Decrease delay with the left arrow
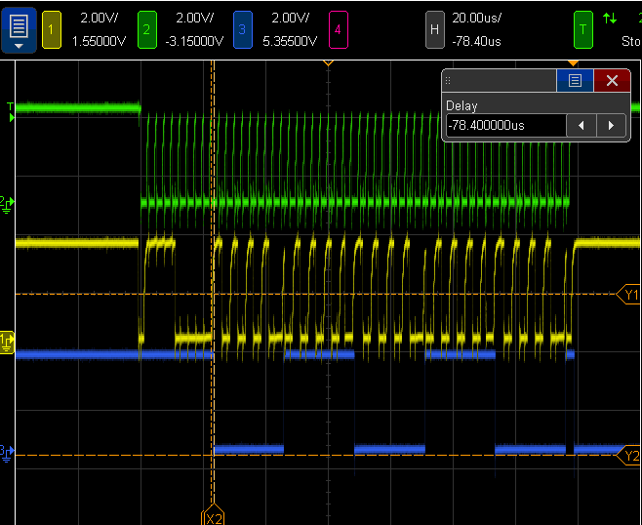The image size is (642, 525). click(x=582, y=125)
